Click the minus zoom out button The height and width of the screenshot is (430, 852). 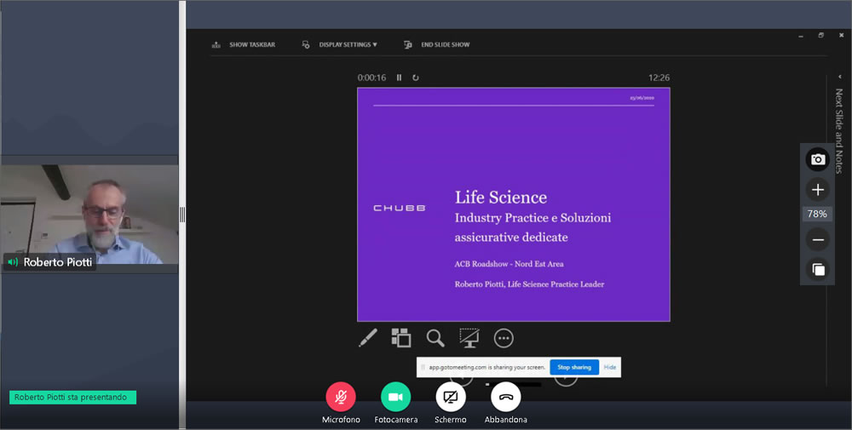818,239
